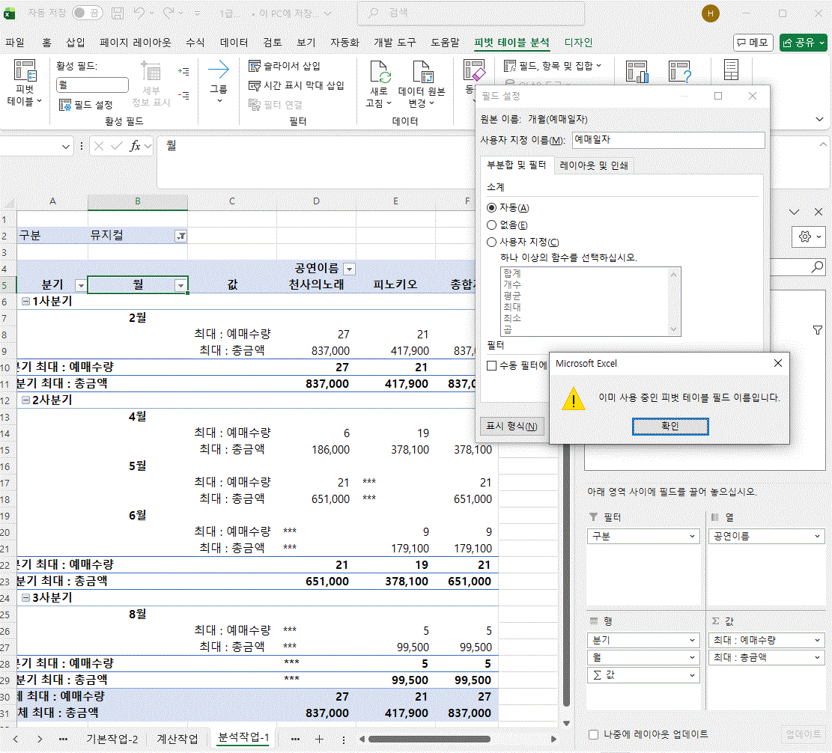Viewport: 832px width, 753px height.
Task: Open the 계산작업 sheet tab
Action: click(x=177, y=739)
